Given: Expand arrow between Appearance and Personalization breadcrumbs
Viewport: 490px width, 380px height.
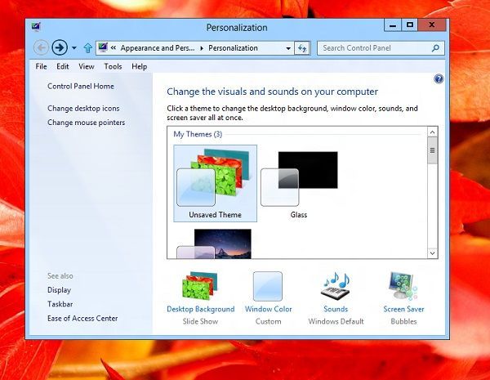Looking at the screenshot, I should (202, 48).
